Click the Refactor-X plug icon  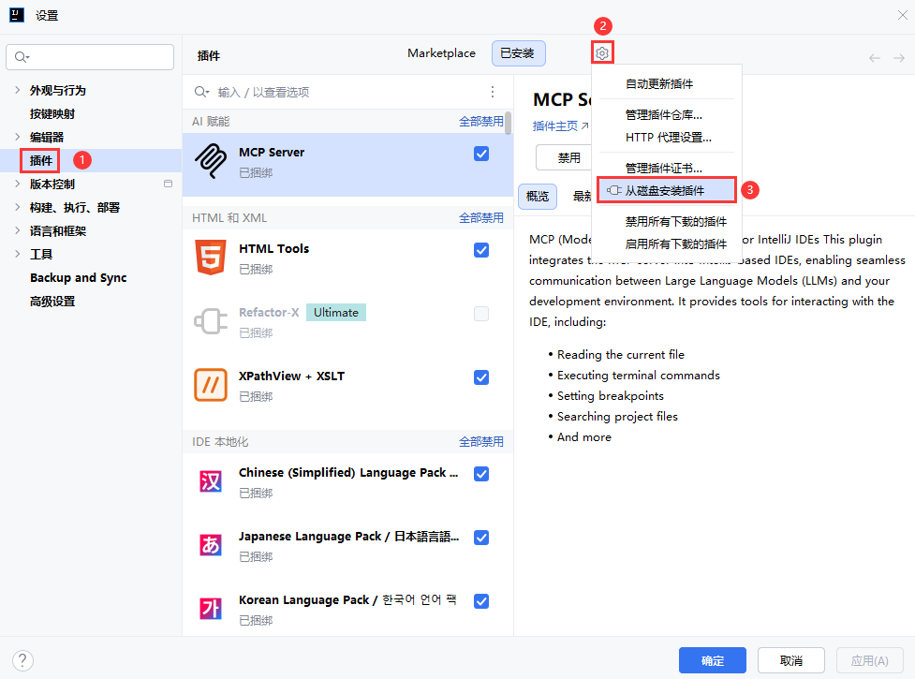(211, 321)
